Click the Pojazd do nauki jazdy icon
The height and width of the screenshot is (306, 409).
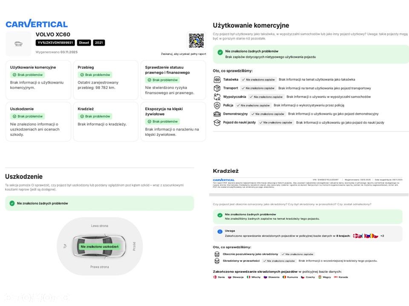tap(217, 122)
